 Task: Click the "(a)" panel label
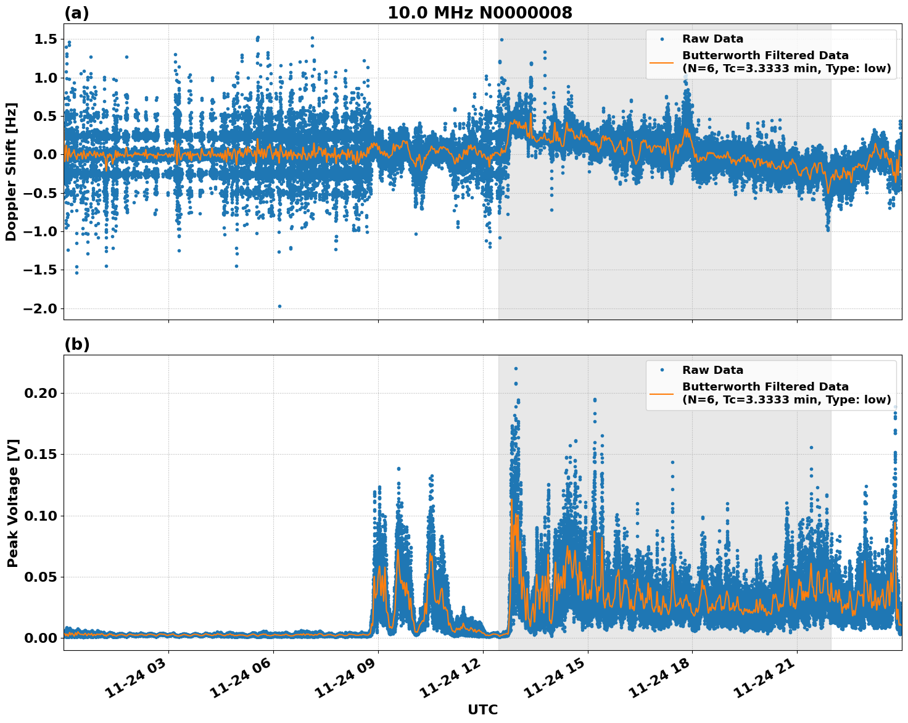(x=76, y=13)
